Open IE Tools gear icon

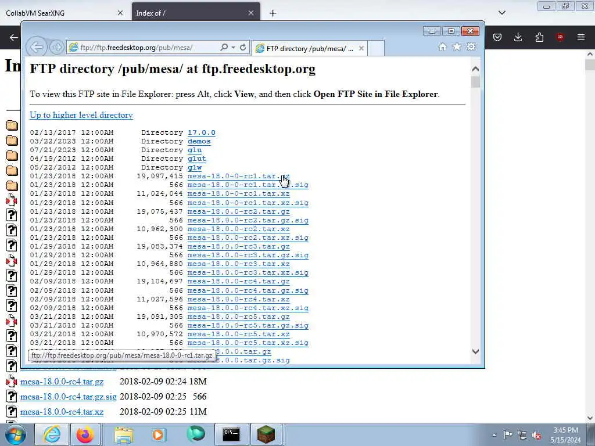[x=471, y=47]
